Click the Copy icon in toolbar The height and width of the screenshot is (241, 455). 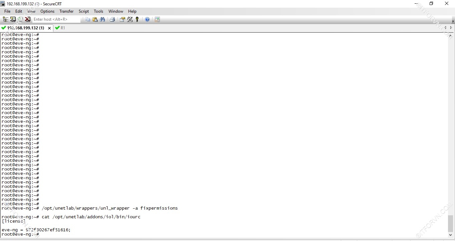coord(88,19)
